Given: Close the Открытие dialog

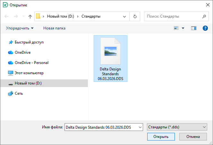Looking at the screenshot, I should pos(208,5).
